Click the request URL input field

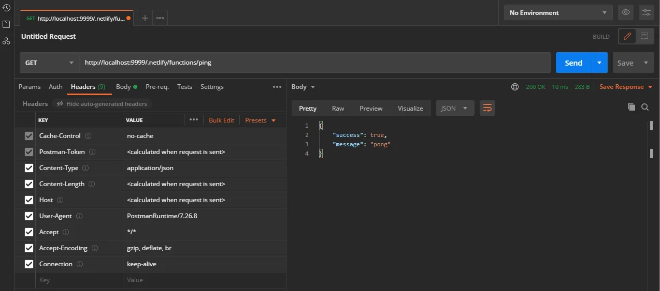tap(315, 63)
